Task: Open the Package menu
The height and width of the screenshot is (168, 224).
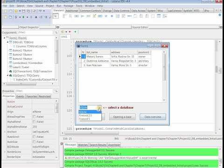Action: tap(69, 6)
